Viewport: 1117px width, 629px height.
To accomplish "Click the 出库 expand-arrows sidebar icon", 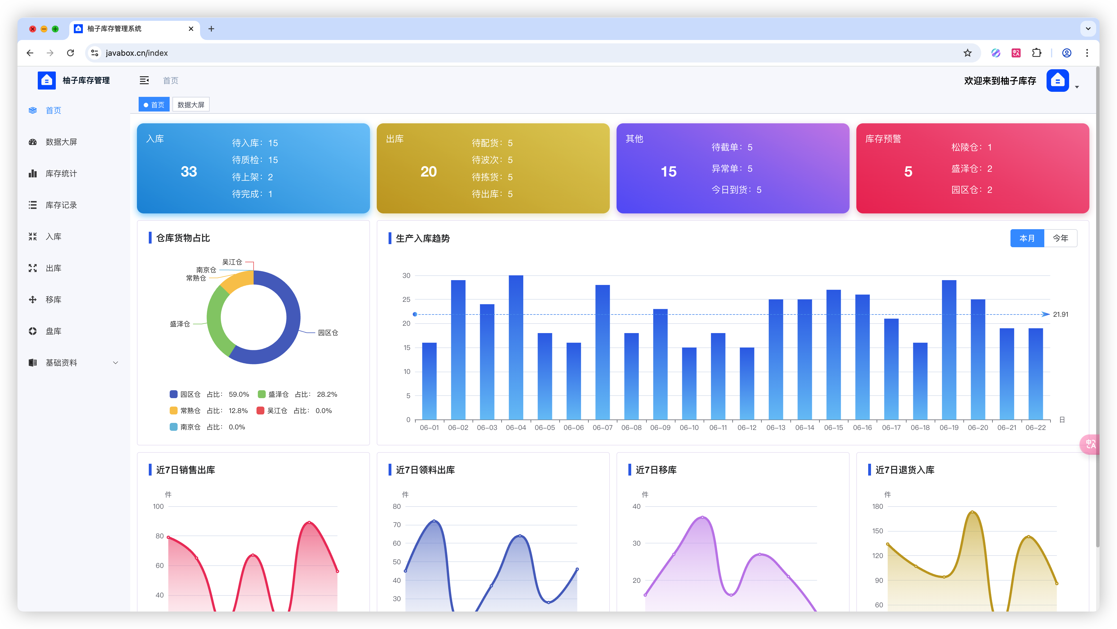I will click(32, 268).
